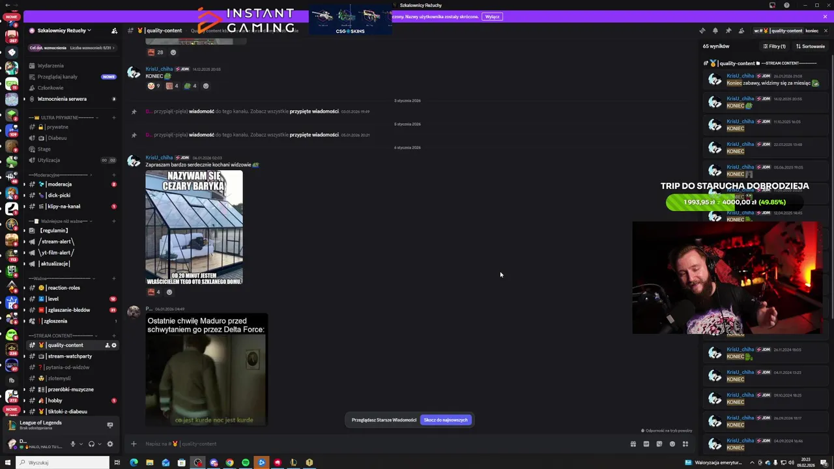Viewport: 834px width, 469px height.
Task: Click Skocz do najnowszych button
Action: [446, 420]
